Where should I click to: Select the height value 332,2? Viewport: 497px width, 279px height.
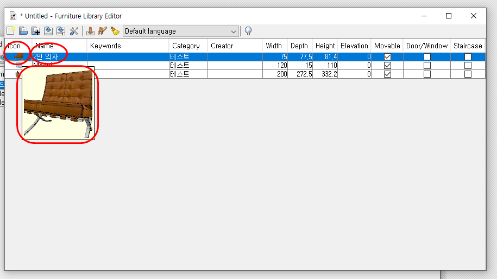[x=325, y=74]
